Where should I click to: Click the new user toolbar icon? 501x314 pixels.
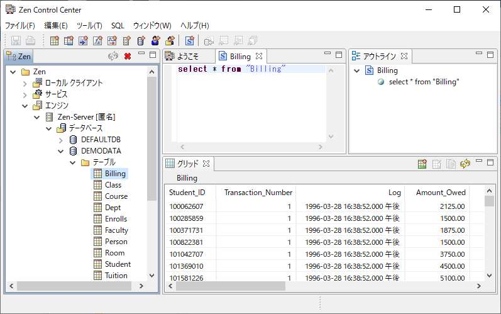tap(155, 42)
